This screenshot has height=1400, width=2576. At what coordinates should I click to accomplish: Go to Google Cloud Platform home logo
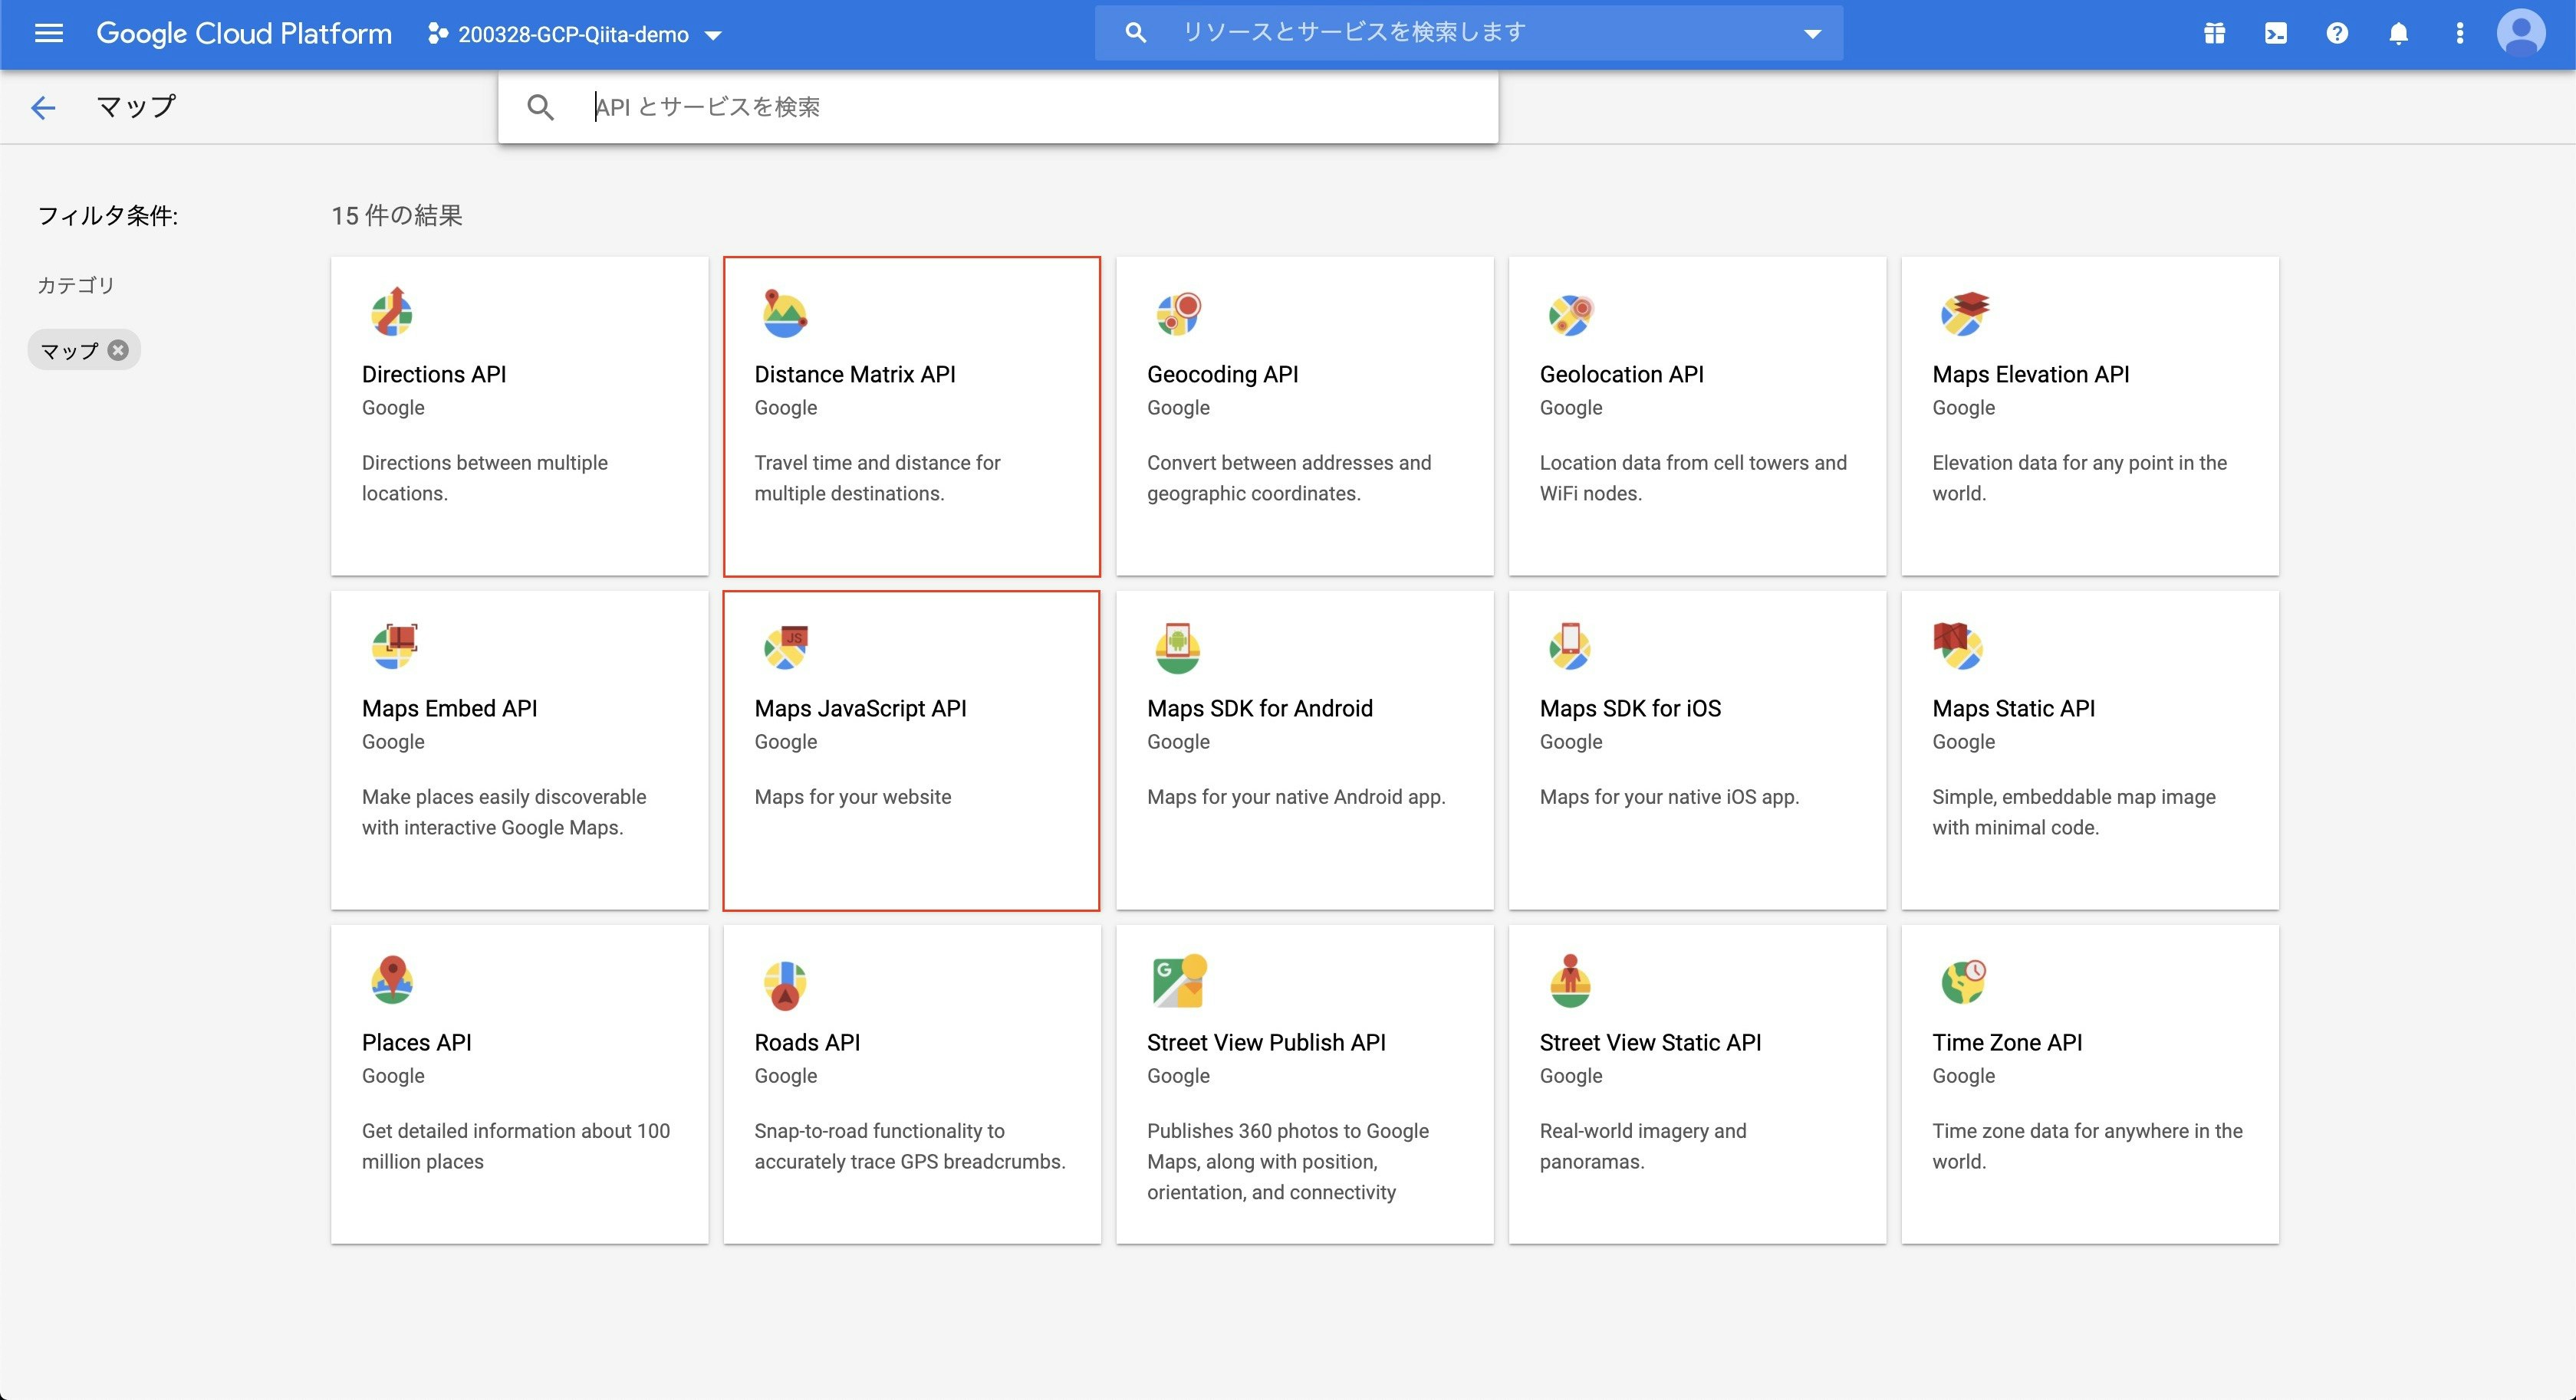[244, 33]
